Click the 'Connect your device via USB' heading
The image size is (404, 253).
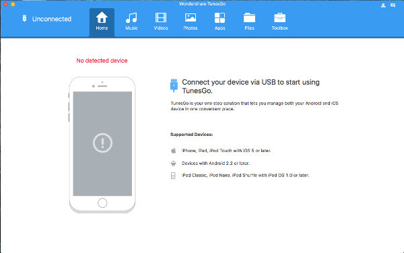click(250, 87)
